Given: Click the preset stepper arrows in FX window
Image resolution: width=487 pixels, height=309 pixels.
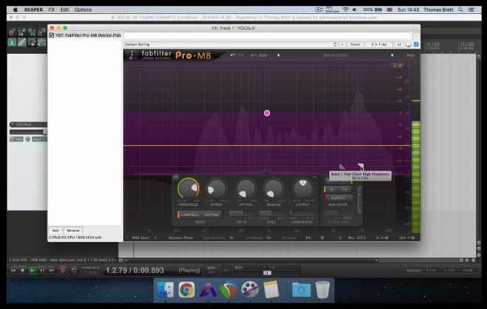Looking at the screenshot, I should 335,44.
